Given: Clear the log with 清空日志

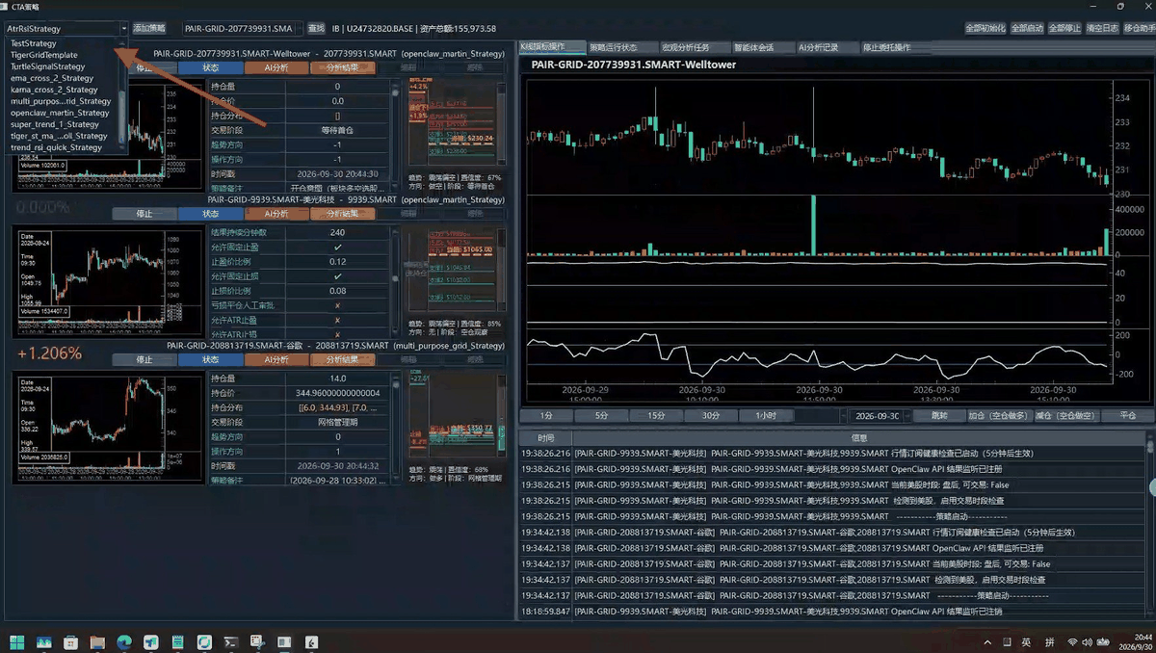Looking at the screenshot, I should tap(1102, 29).
